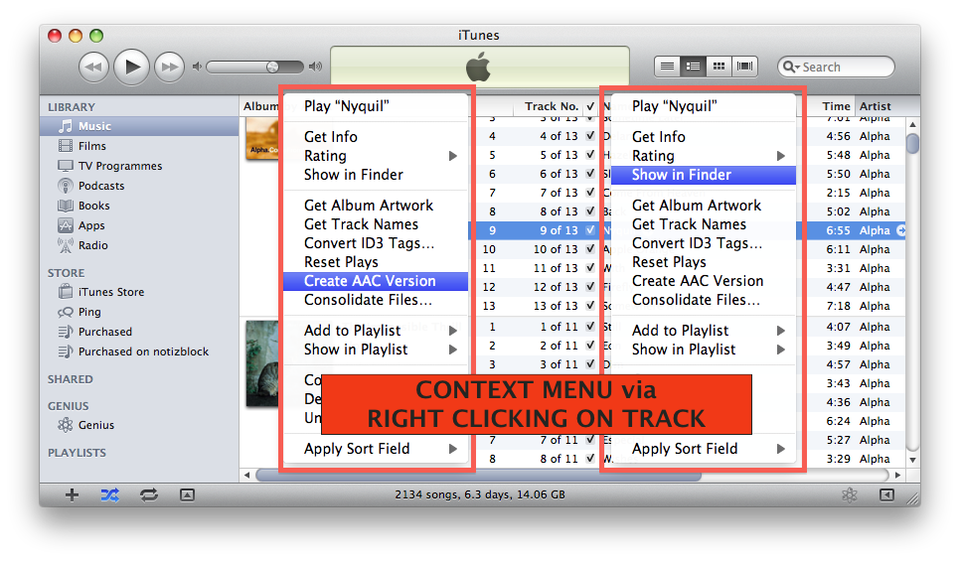
Task: Expand Apply Sort Field in left menu
Action: (x=376, y=449)
